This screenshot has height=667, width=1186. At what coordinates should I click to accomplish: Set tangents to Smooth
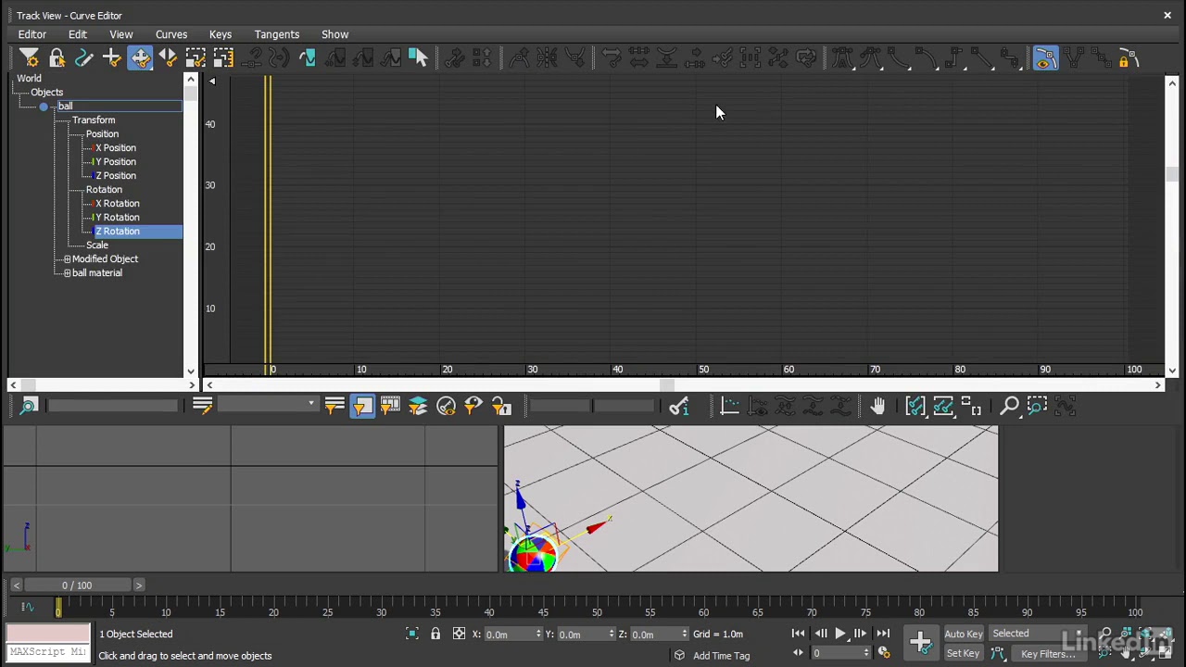click(1009, 58)
